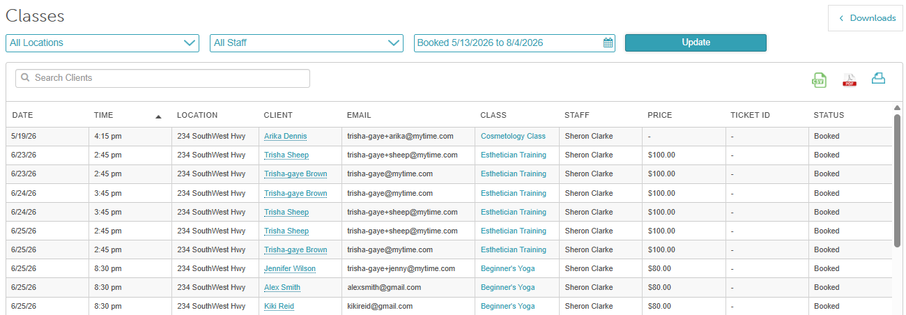Click the scrollbar up arrow
Screen dimensions: 906x315
click(x=897, y=107)
